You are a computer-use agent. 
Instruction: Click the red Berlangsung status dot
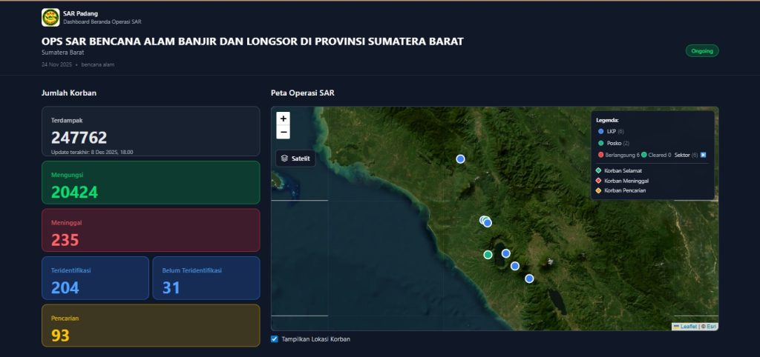600,155
